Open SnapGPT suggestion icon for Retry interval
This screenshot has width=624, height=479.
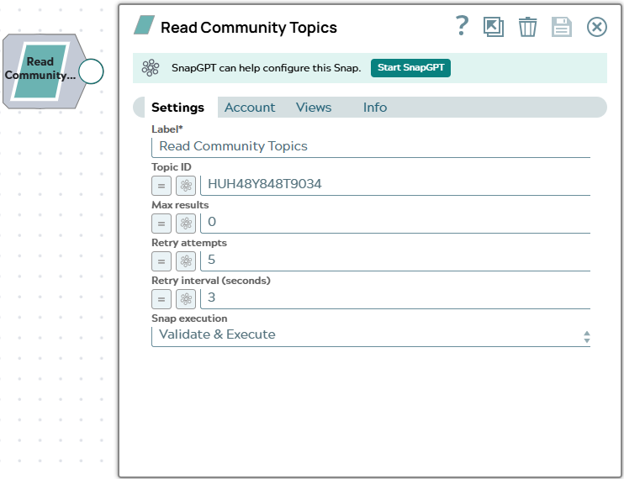pyautogui.click(x=186, y=299)
